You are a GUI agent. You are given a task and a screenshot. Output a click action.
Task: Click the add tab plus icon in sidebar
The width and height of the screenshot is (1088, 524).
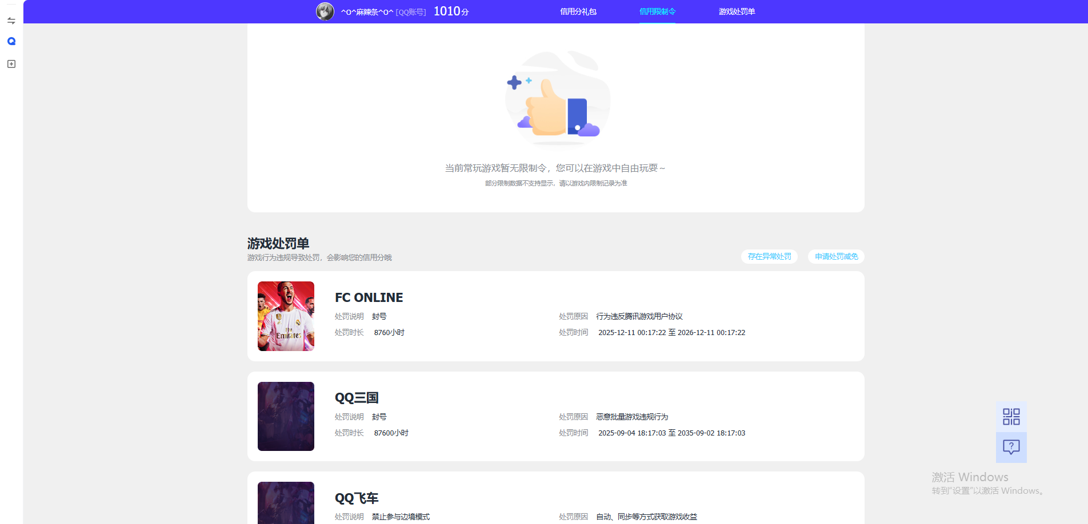click(x=11, y=64)
